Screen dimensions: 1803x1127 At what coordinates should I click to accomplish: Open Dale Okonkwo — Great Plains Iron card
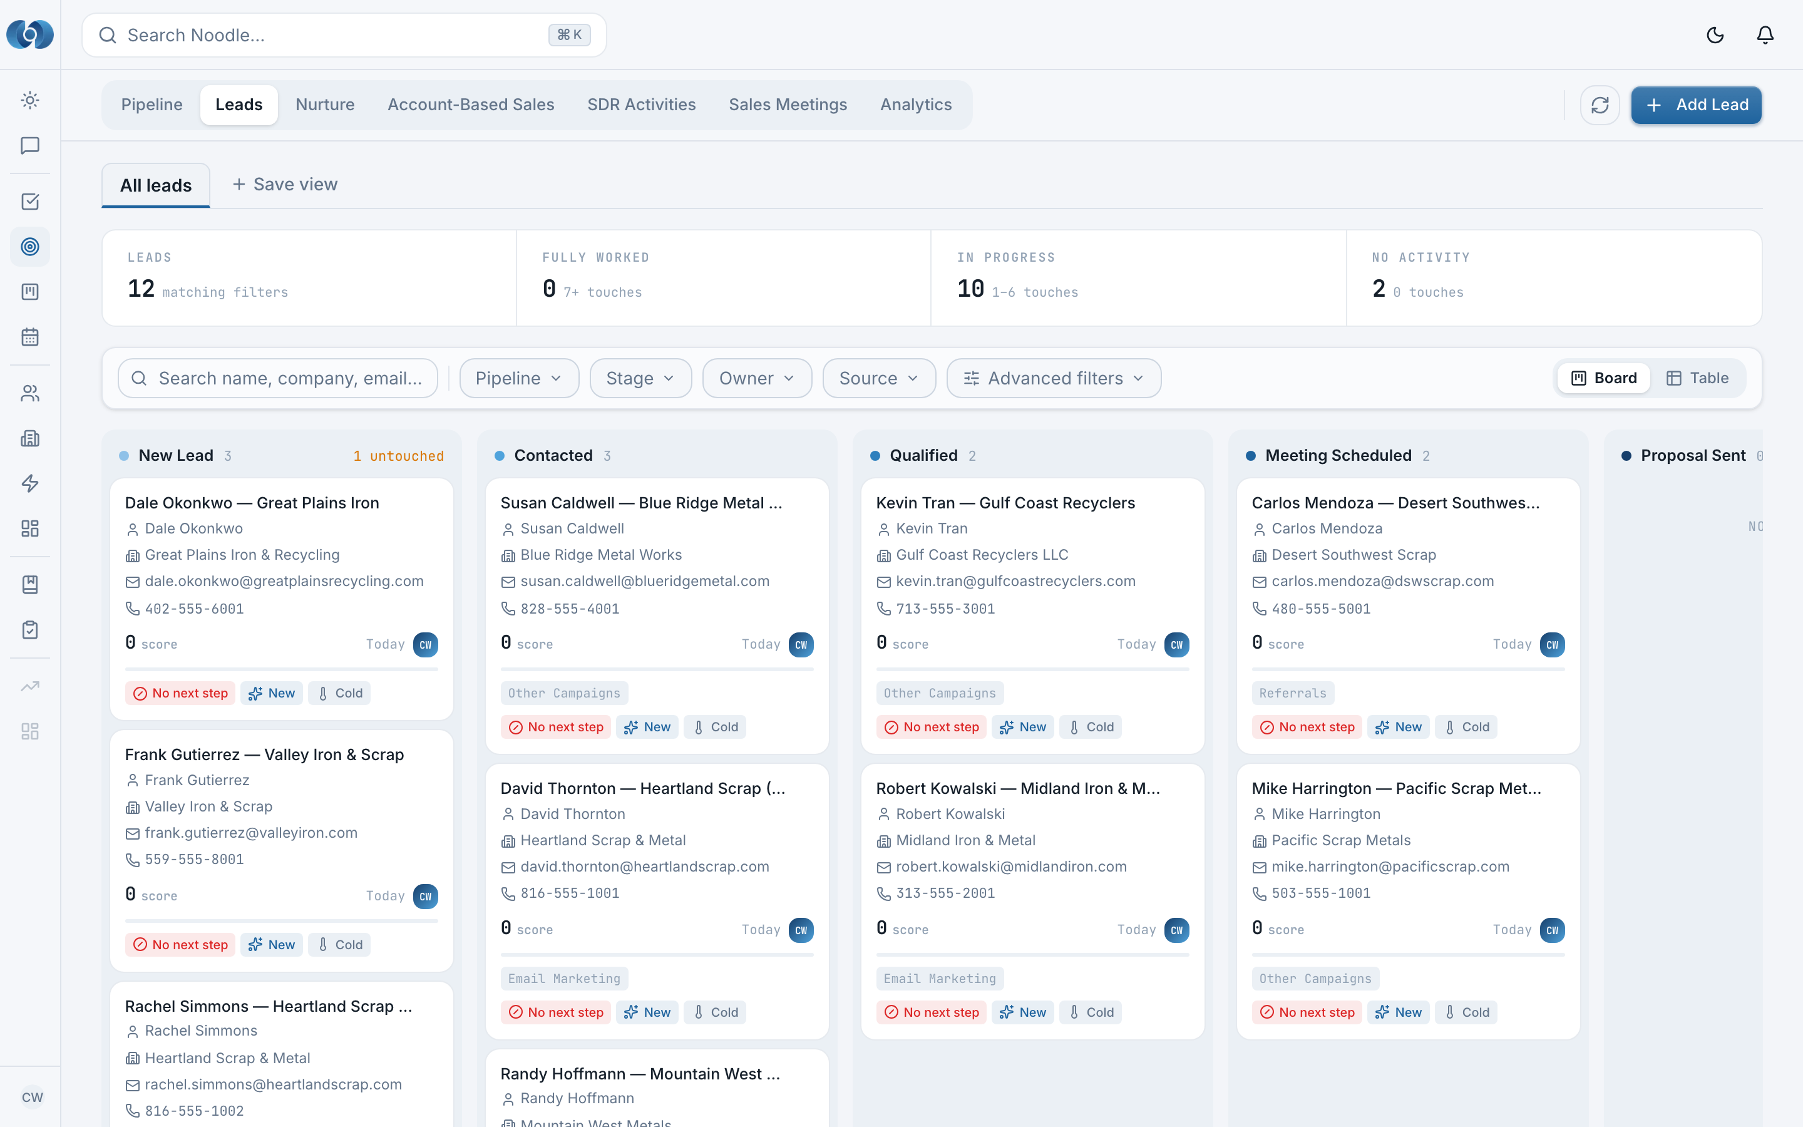tap(282, 599)
